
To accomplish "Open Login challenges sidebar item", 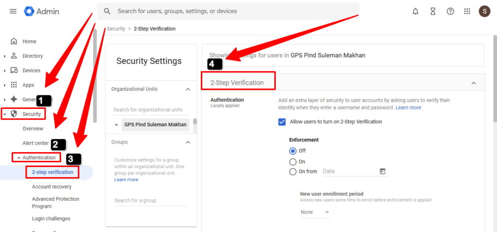I will pyautogui.click(x=51, y=218).
